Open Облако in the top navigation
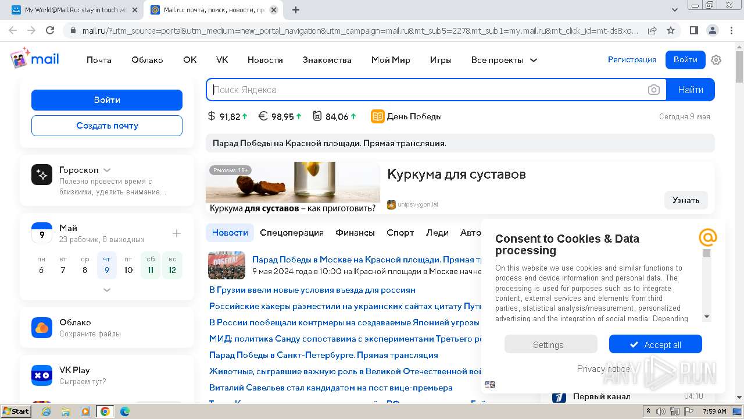The width and height of the screenshot is (744, 419). point(147,60)
